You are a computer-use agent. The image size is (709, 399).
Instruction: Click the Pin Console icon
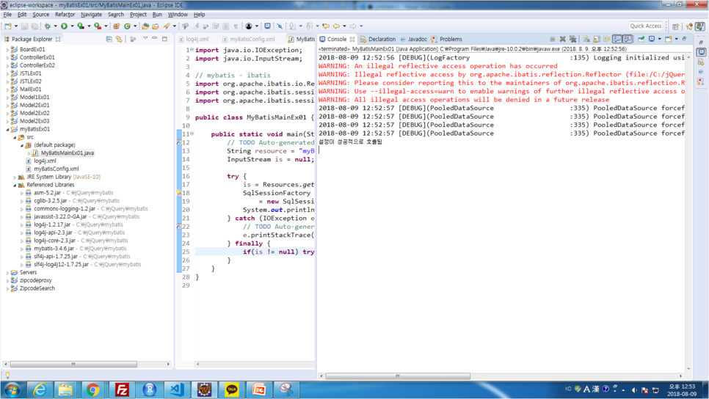pos(641,40)
